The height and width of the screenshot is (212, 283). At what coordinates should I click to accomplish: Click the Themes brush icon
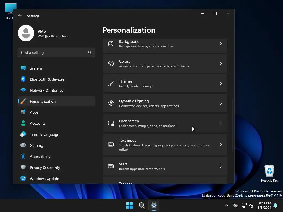[x=111, y=83]
